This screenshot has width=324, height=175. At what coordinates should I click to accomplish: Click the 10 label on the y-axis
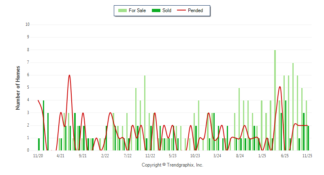(x=28, y=24)
